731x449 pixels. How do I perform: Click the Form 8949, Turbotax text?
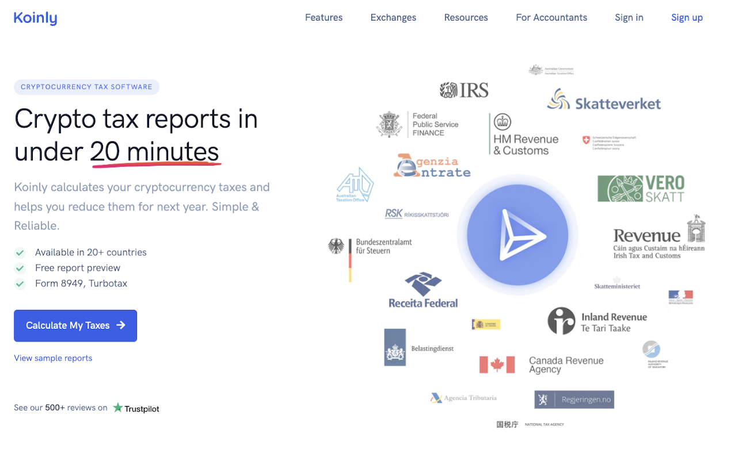[x=81, y=283]
